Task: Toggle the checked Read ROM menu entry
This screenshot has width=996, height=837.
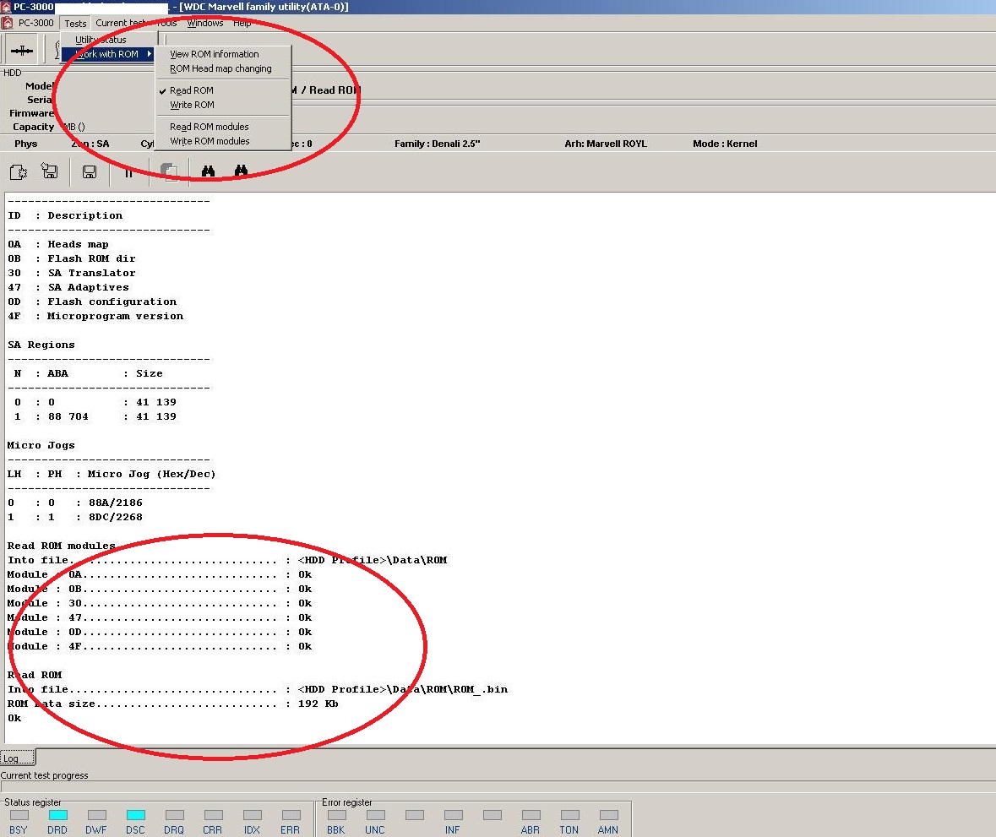Action: (x=191, y=91)
